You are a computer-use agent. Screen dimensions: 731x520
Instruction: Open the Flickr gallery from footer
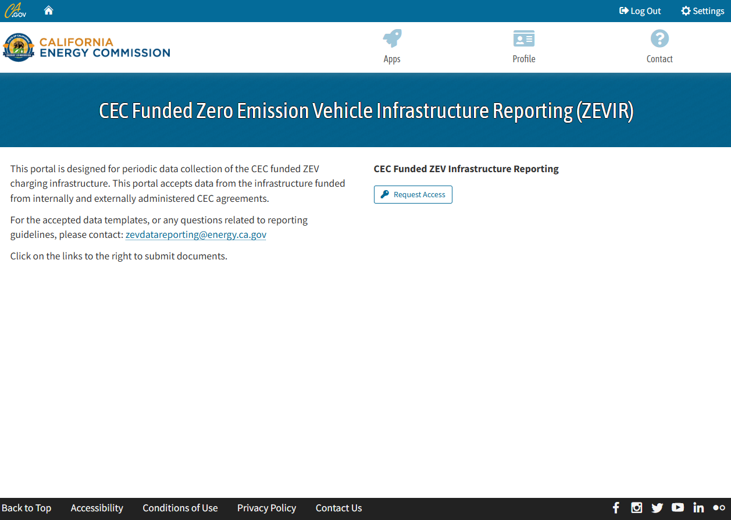[718, 508]
